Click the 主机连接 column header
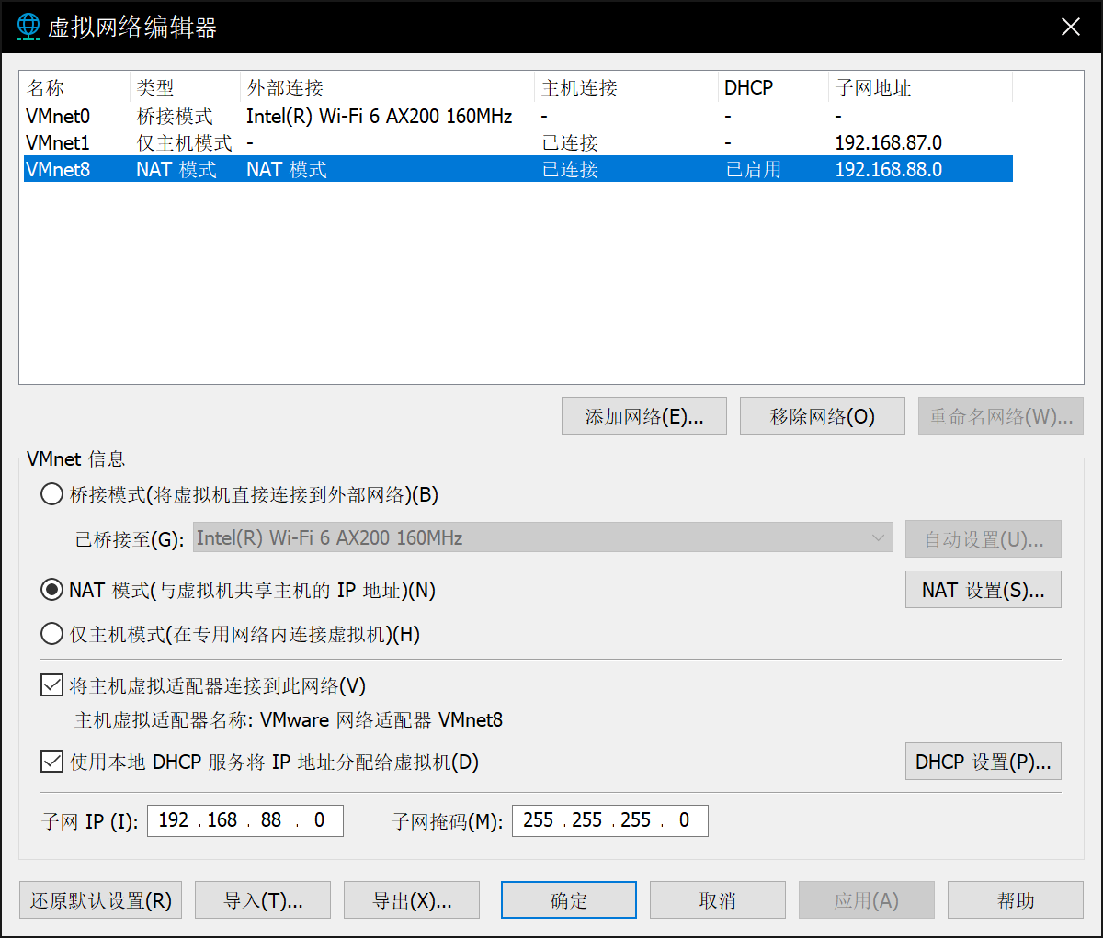Viewport: 1103px width, 938px height. coord(627,88)
